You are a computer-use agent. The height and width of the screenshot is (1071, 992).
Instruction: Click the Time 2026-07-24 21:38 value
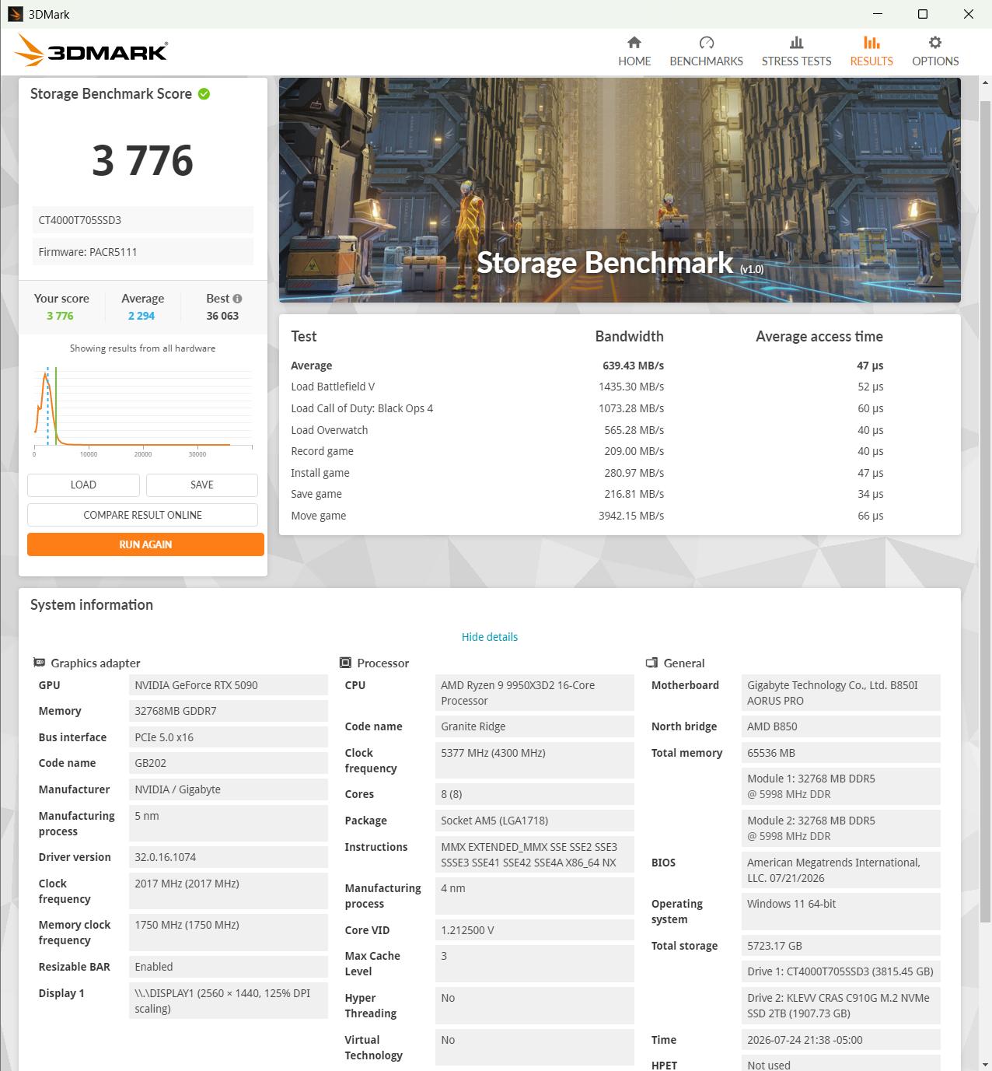click(840, 1040)
